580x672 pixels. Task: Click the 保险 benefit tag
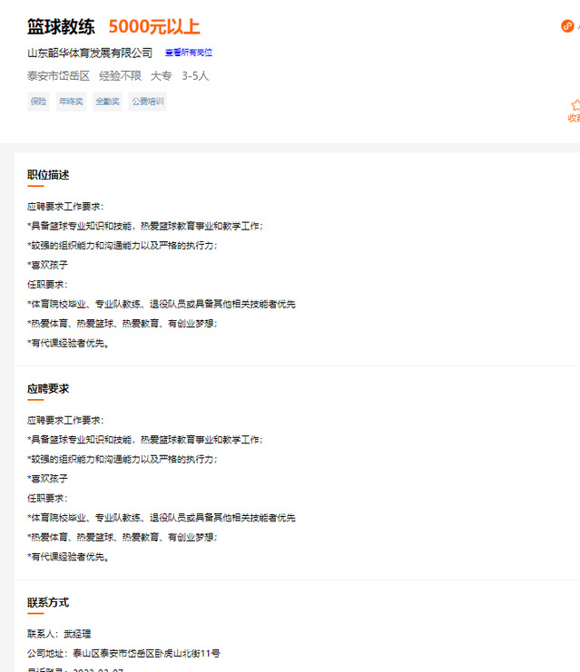click(38, 102)
